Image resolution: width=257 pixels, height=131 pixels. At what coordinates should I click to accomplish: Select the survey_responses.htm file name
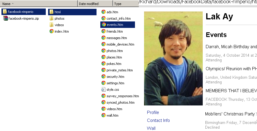[x=123, y=96]
